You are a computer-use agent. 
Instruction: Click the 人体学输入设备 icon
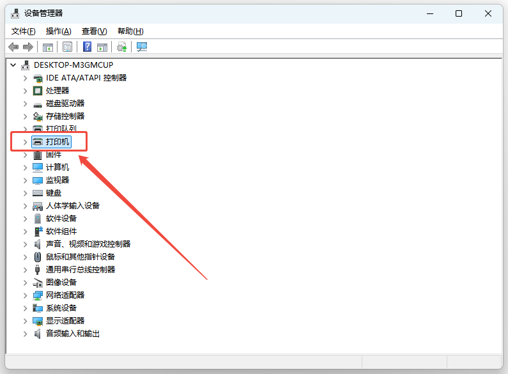pos(38,206)
